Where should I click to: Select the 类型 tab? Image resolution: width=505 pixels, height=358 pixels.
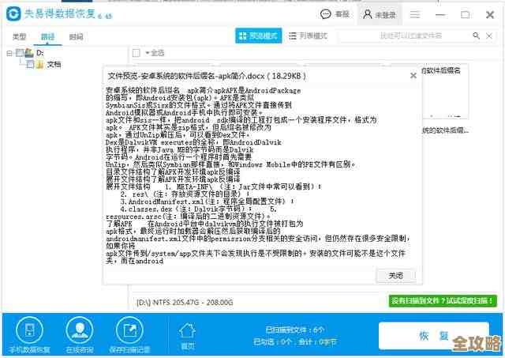[x=19, y=36]
